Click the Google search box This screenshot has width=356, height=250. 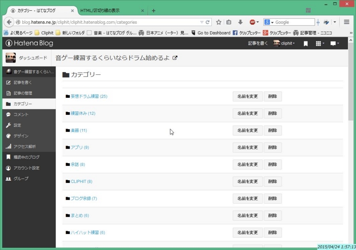294,22
